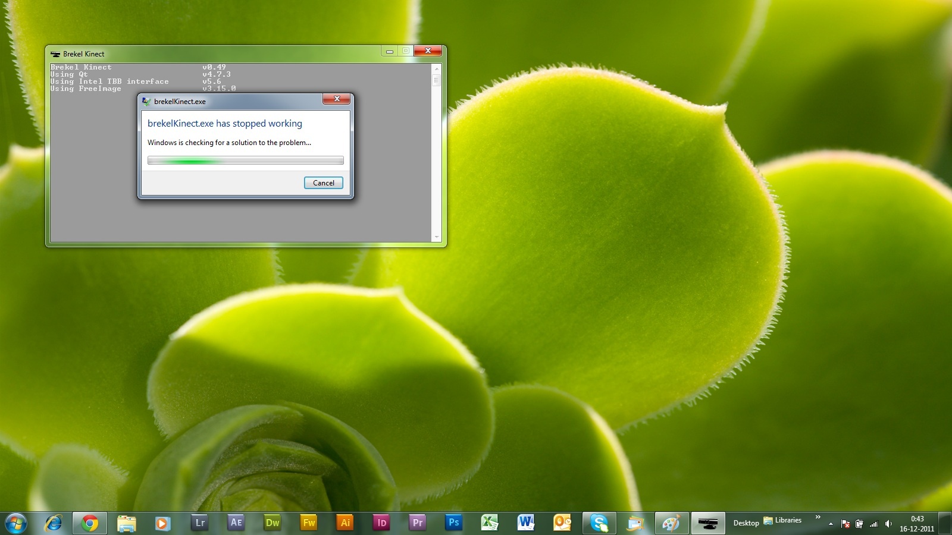This screenshot has width=952, height=535.
Task: Open Windows Explorer from the taskbar
Action: click(127, 523)
